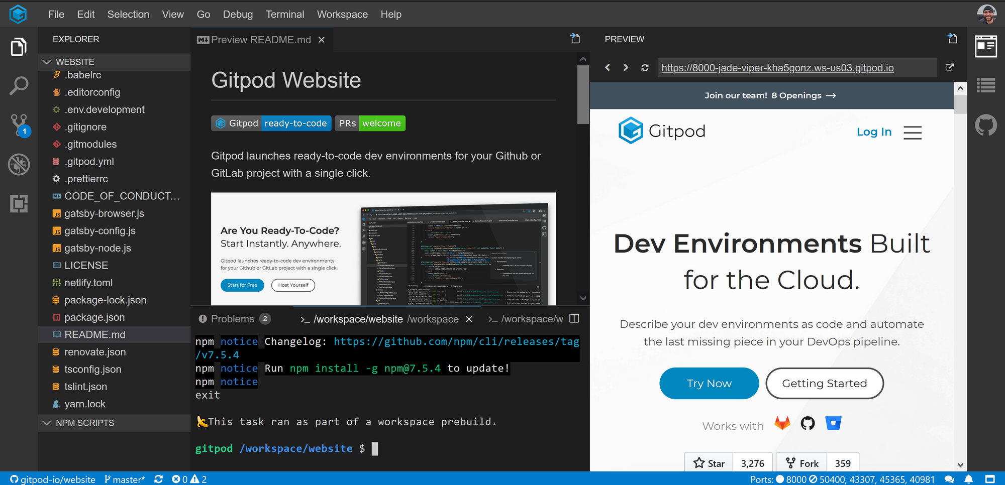The height and width of the screenshot is (485, 1005).
Task: Click port 8000 in the status bar
Action: tap(791, 479)
